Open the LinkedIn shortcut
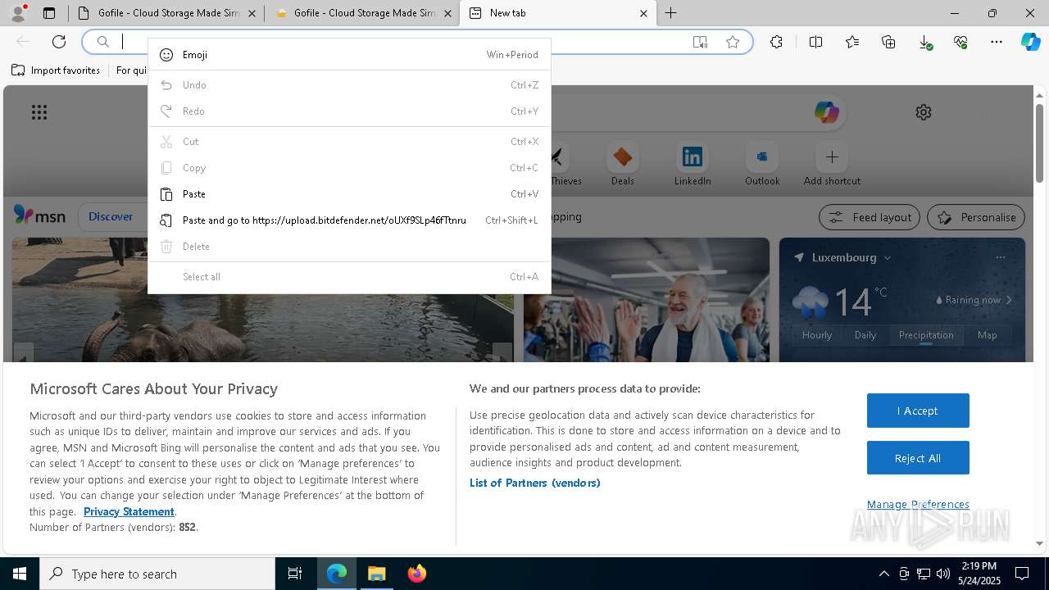Viewport: 1049px width, 590px height. [x=693, y=165]
